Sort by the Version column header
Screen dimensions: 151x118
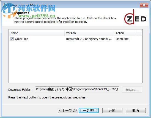89,33
